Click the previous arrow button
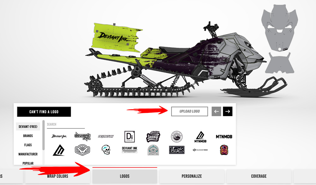The height and width of the screenshot is (185, 316). [216, 111]
